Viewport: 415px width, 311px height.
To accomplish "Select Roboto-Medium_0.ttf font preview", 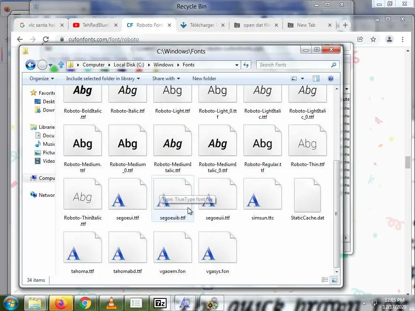I will tap(128, 141).
